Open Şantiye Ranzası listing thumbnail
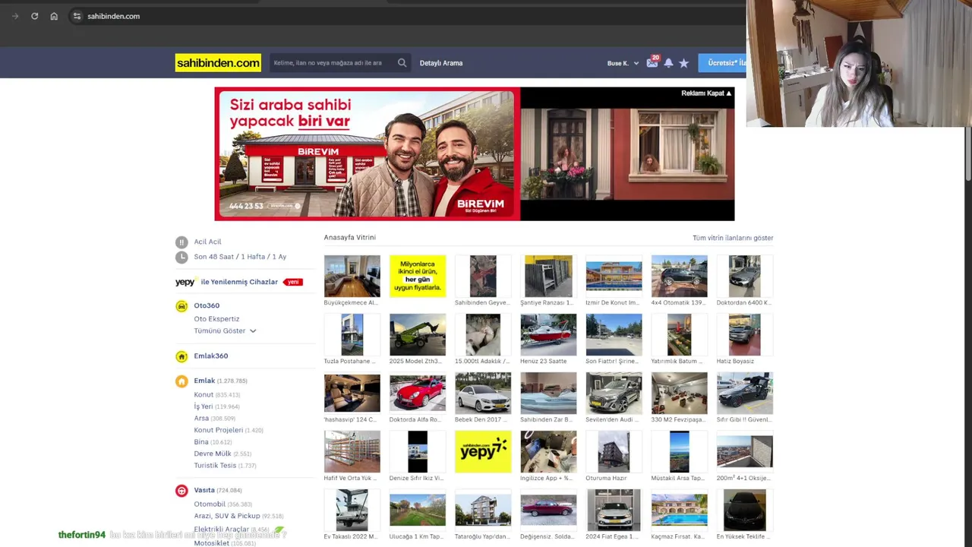972x547 pixels. 548,276
